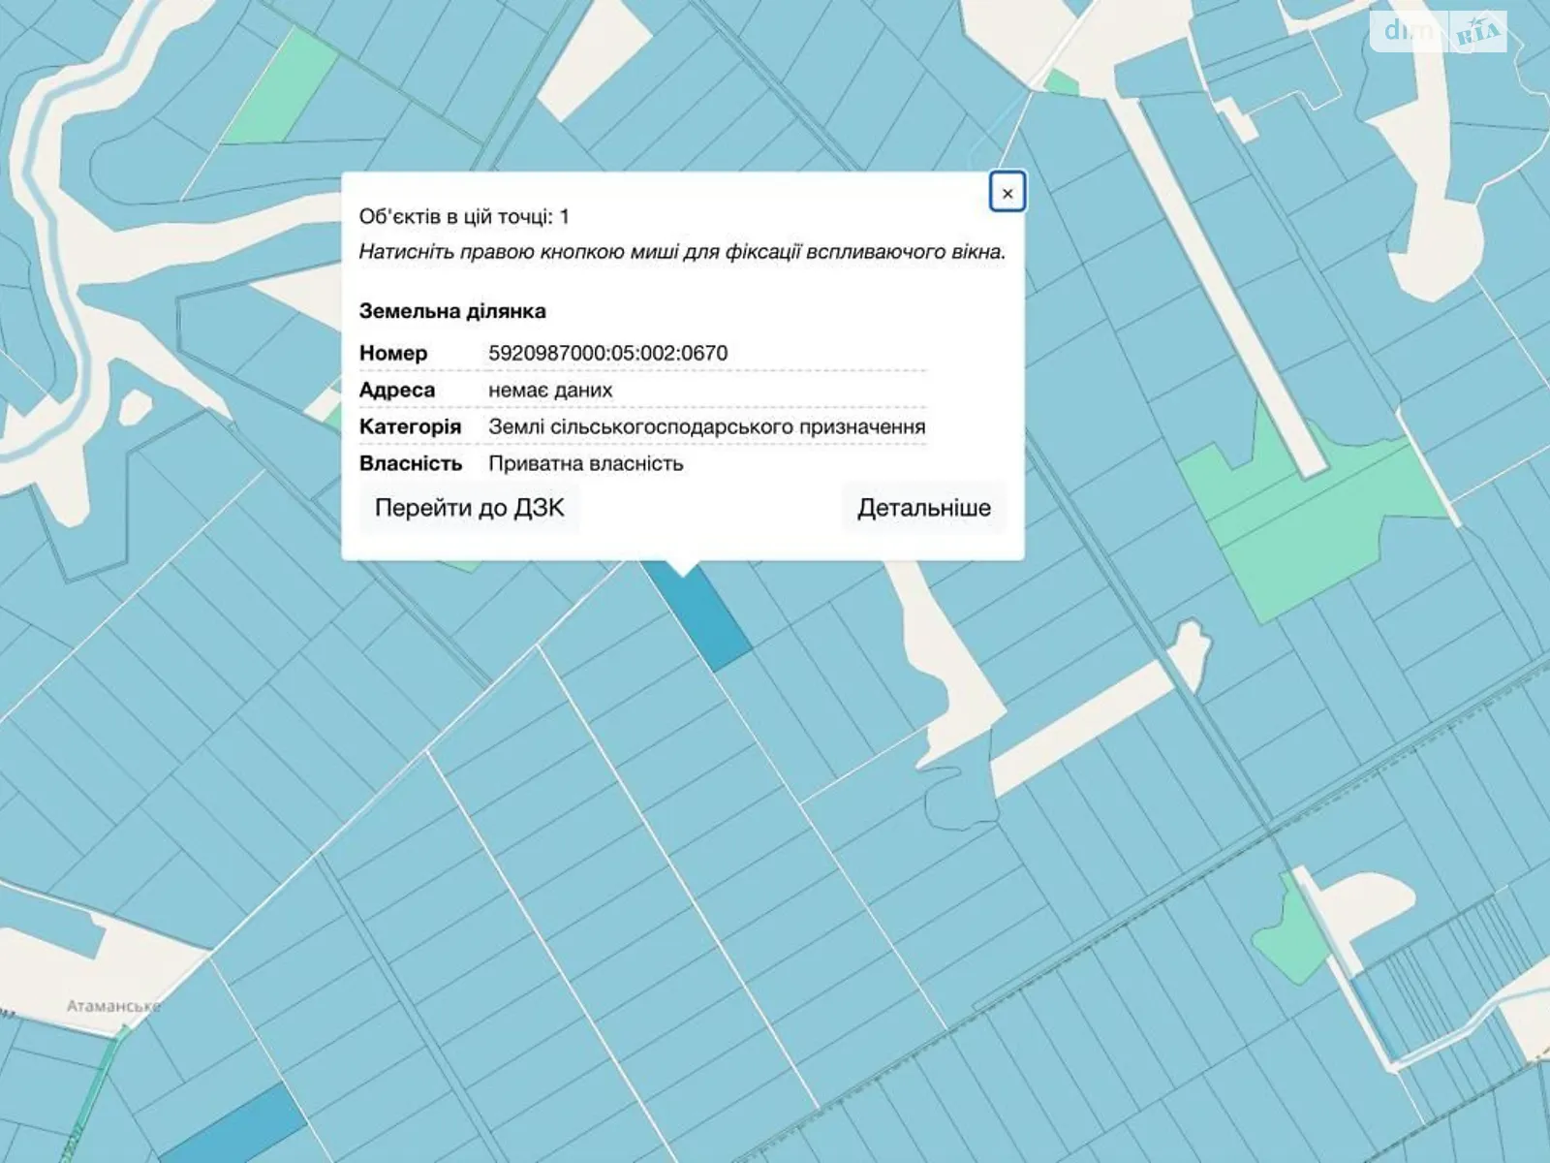1550x1163 pixels.
Task: Click the 'Земельна ділянка' heading
Action: tap(452, 311)
